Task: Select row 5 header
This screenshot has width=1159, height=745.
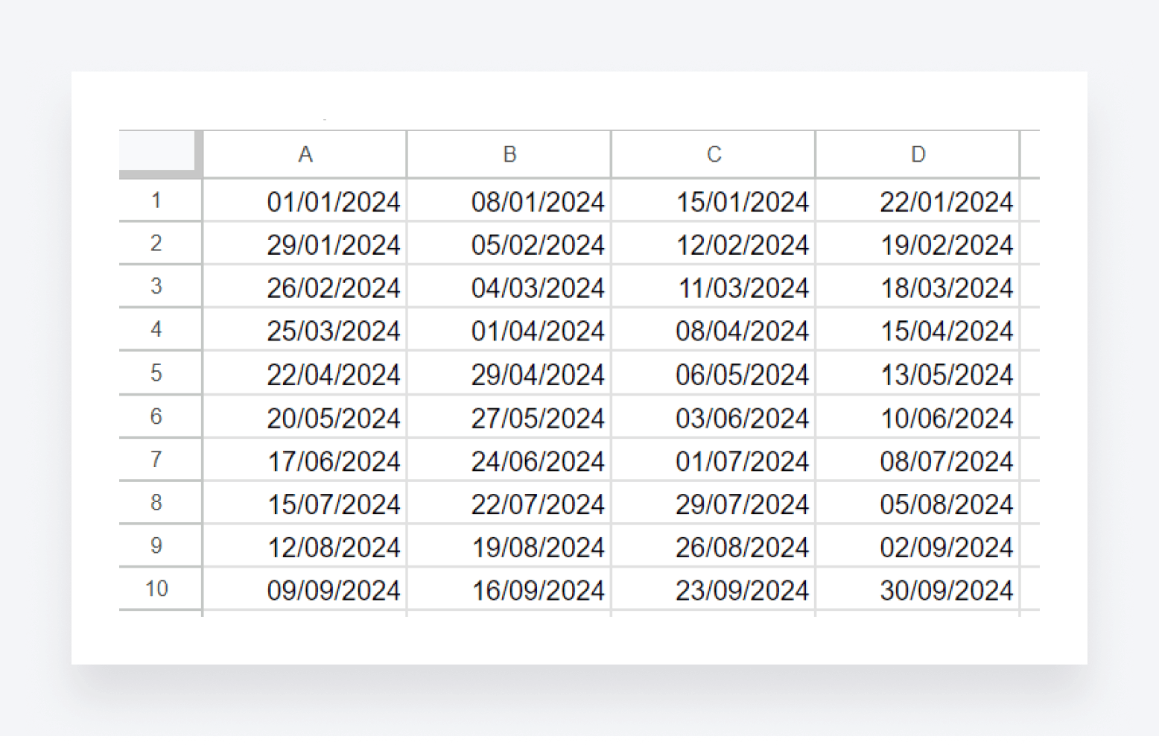Action: (159, 372)
